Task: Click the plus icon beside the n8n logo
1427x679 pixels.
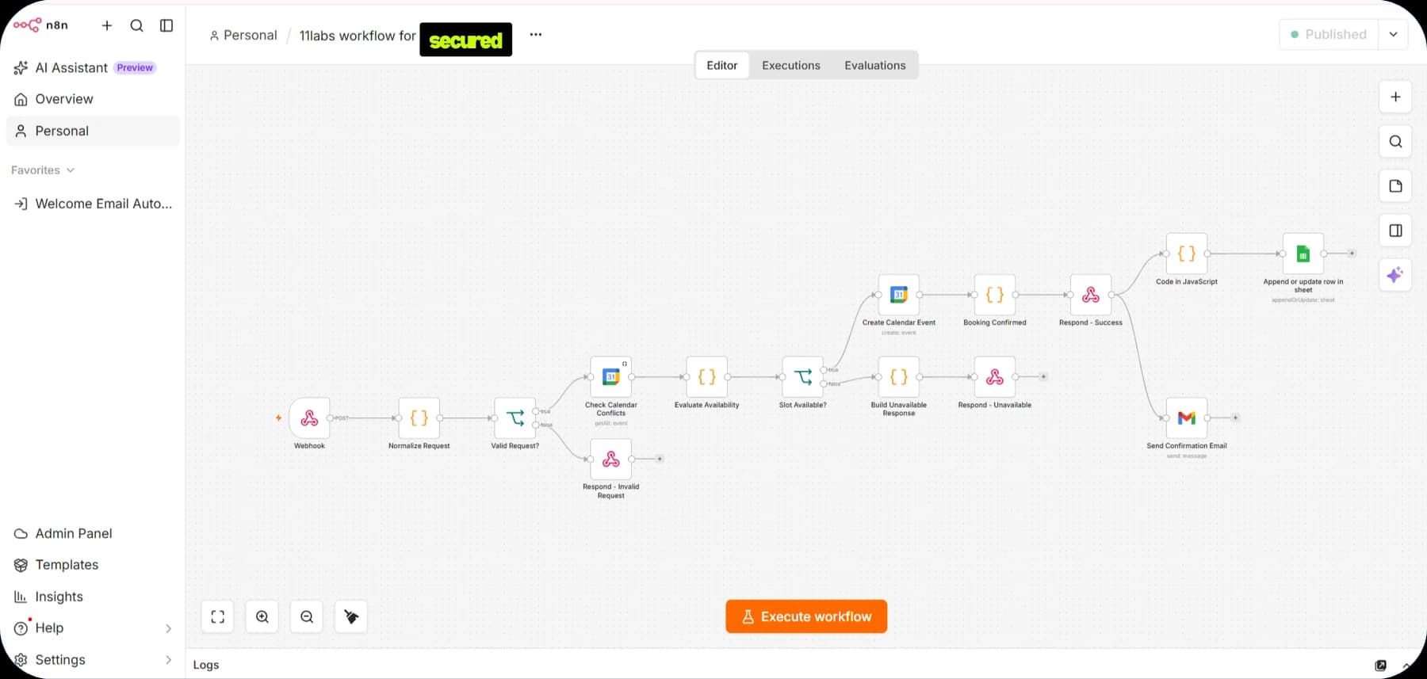Action: coord(107,25)
